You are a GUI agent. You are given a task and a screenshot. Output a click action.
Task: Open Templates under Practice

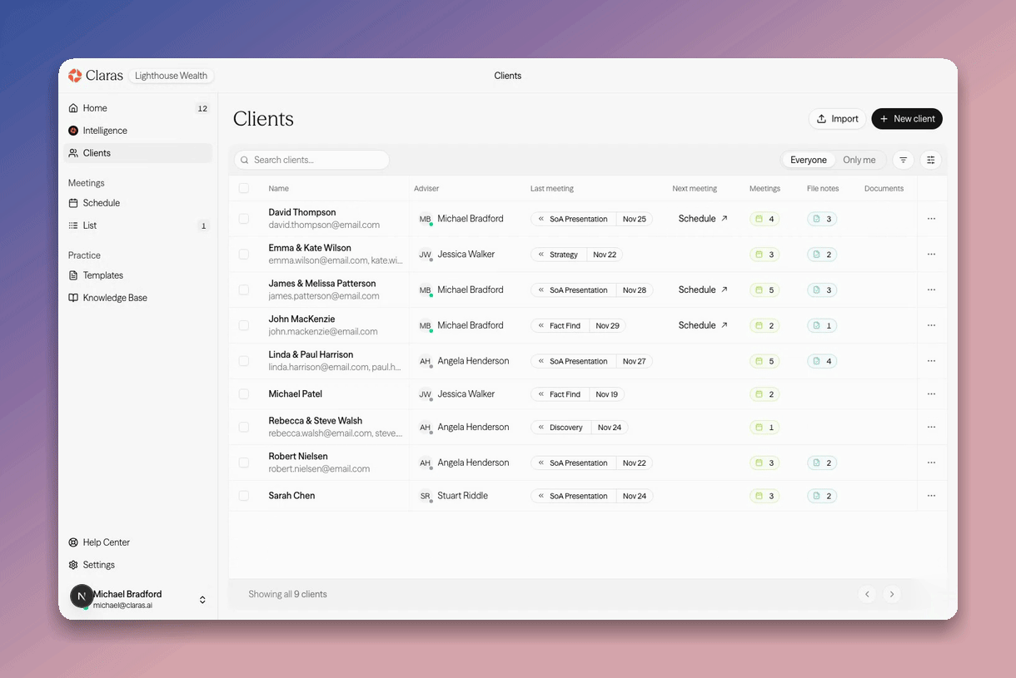pyautogui.click(x=138, y=275)
